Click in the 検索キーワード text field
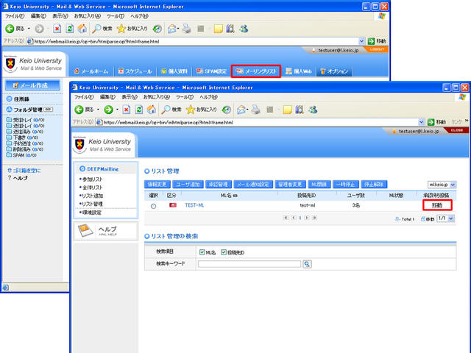Viewport: 471px width, 353px height. click(249, 263)
